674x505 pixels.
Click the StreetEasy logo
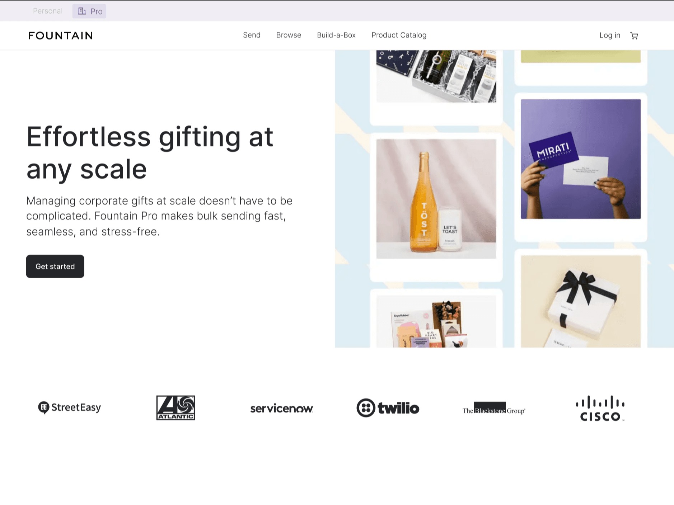pos(70,408)
